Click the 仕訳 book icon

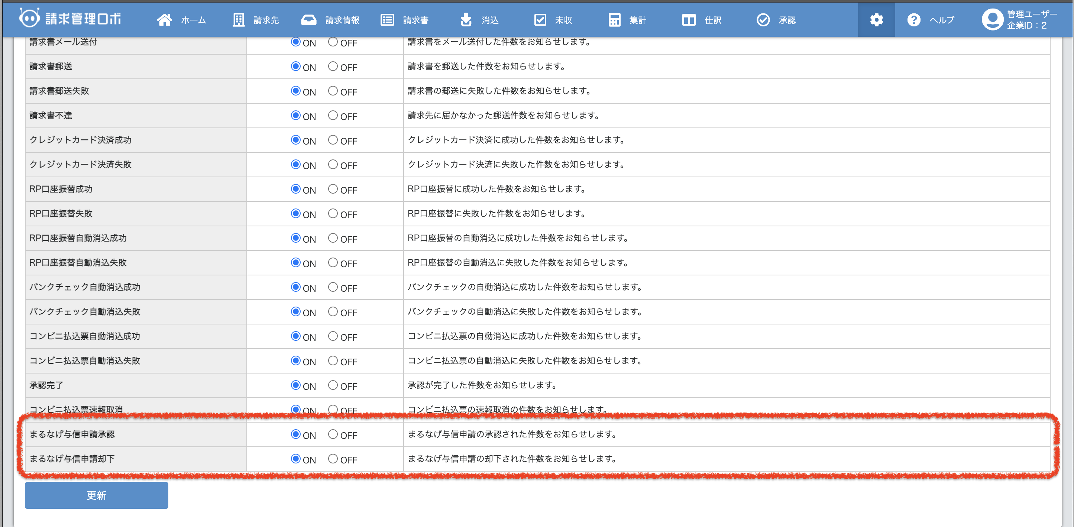pos(688,20)
